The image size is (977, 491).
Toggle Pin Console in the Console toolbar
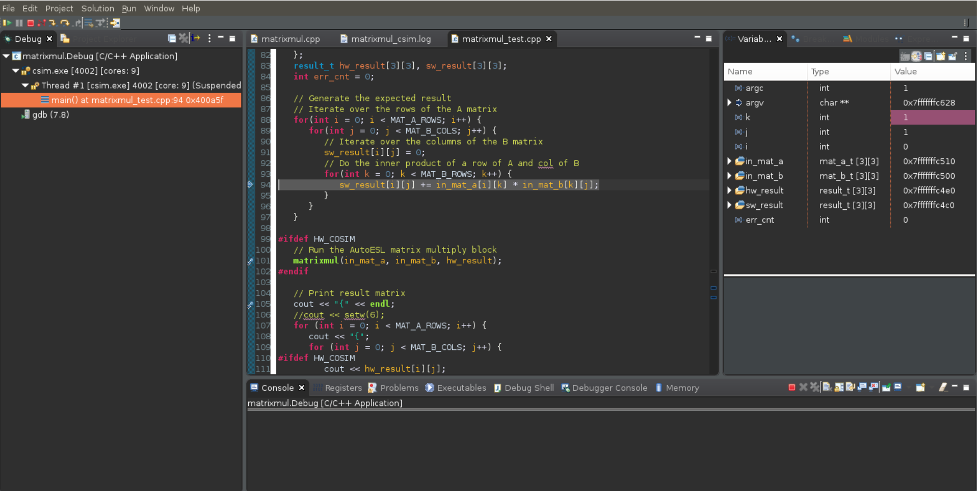click(886, 388)
